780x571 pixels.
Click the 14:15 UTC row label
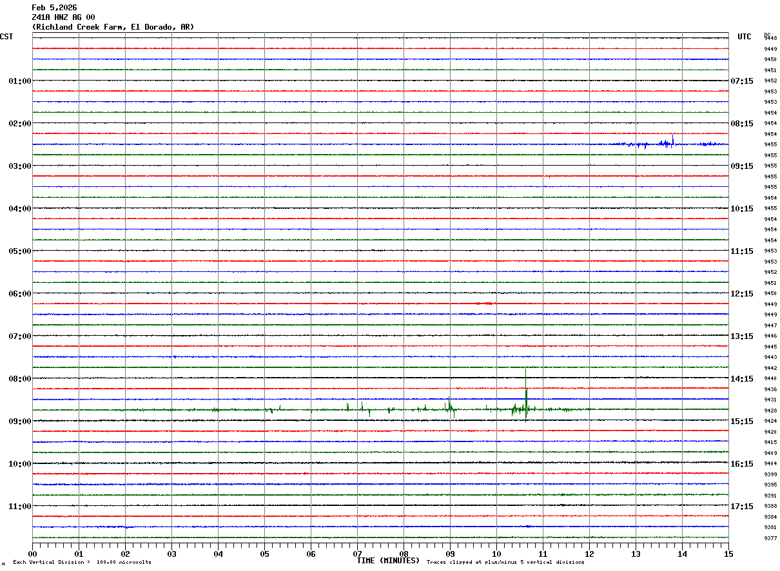tap(741, 379)
